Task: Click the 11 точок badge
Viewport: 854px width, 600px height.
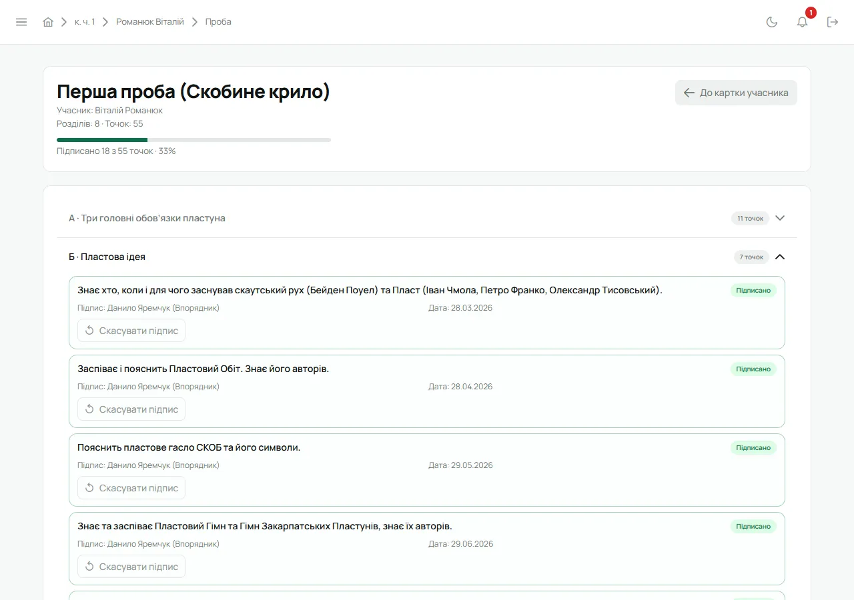Action: coord(750,218)
